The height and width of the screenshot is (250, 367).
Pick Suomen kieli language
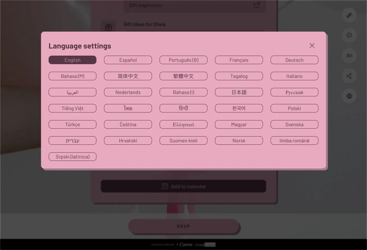click(x=184, y=141)
